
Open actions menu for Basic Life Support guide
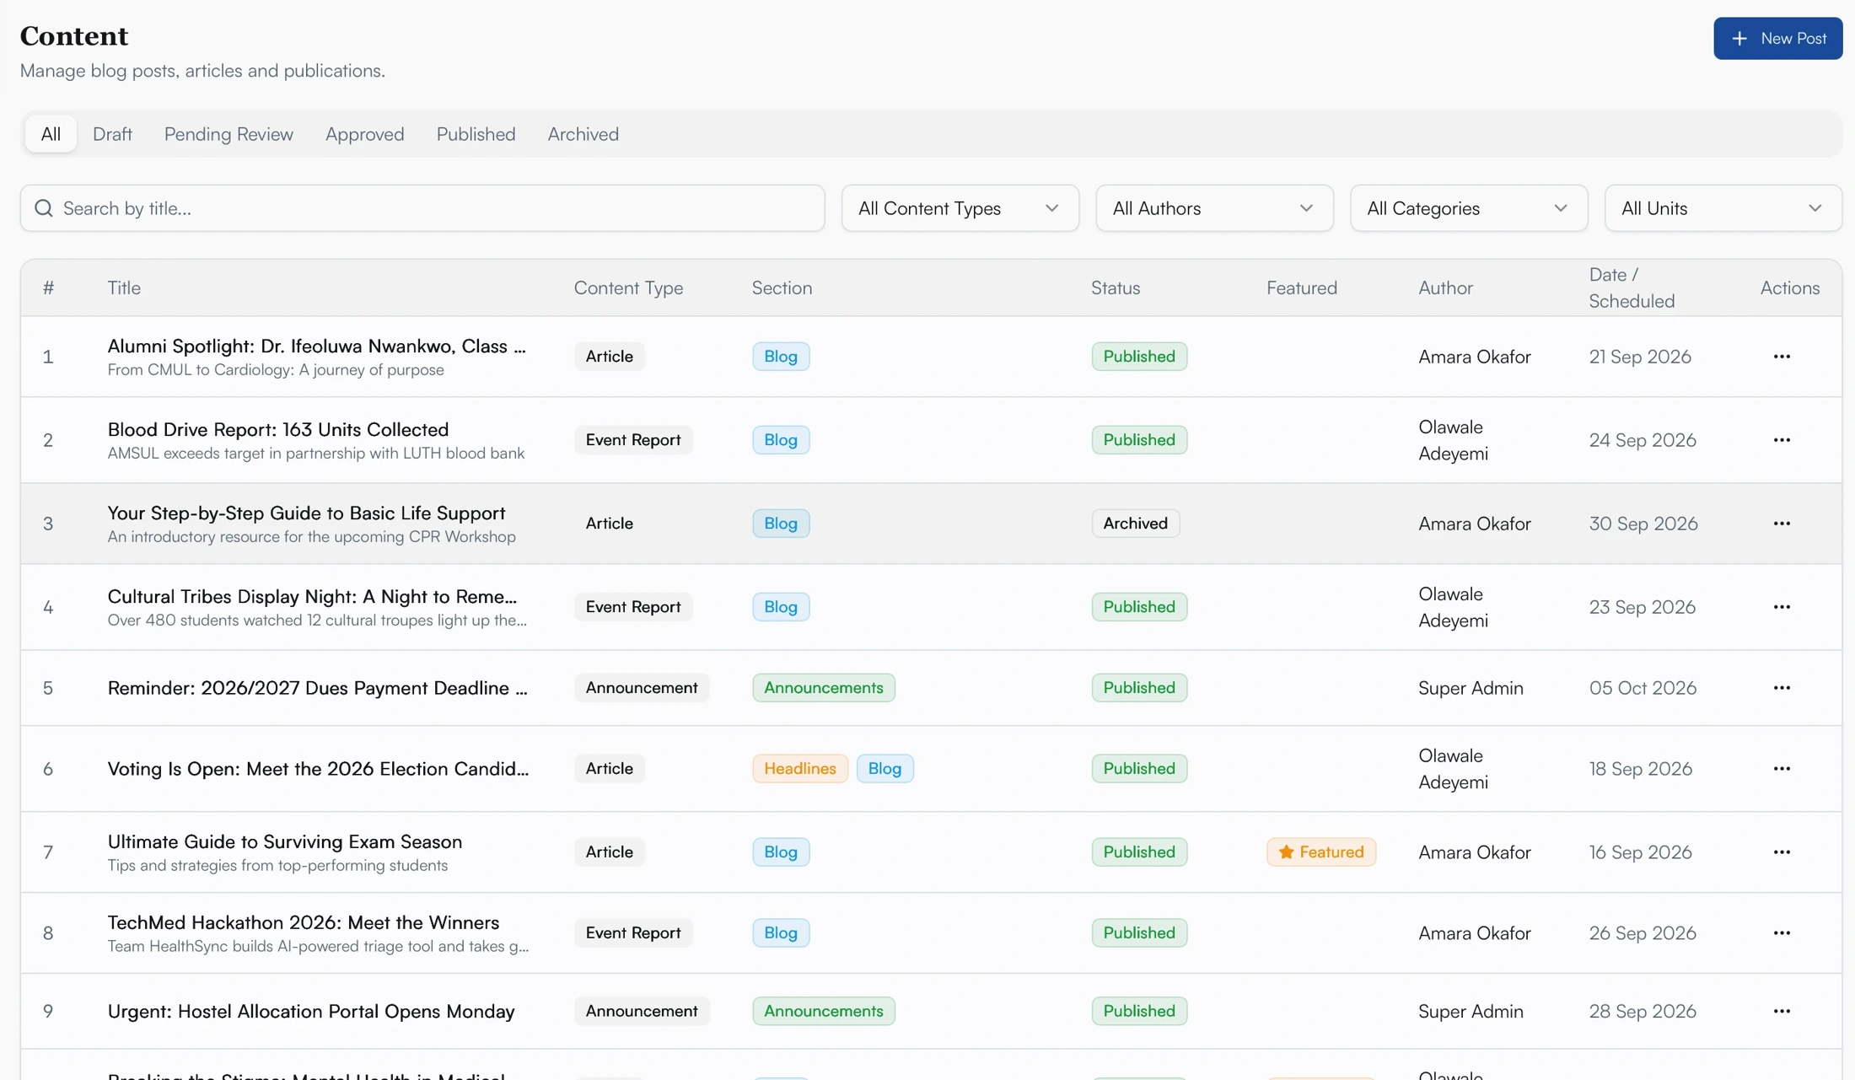click(1781, 524)
